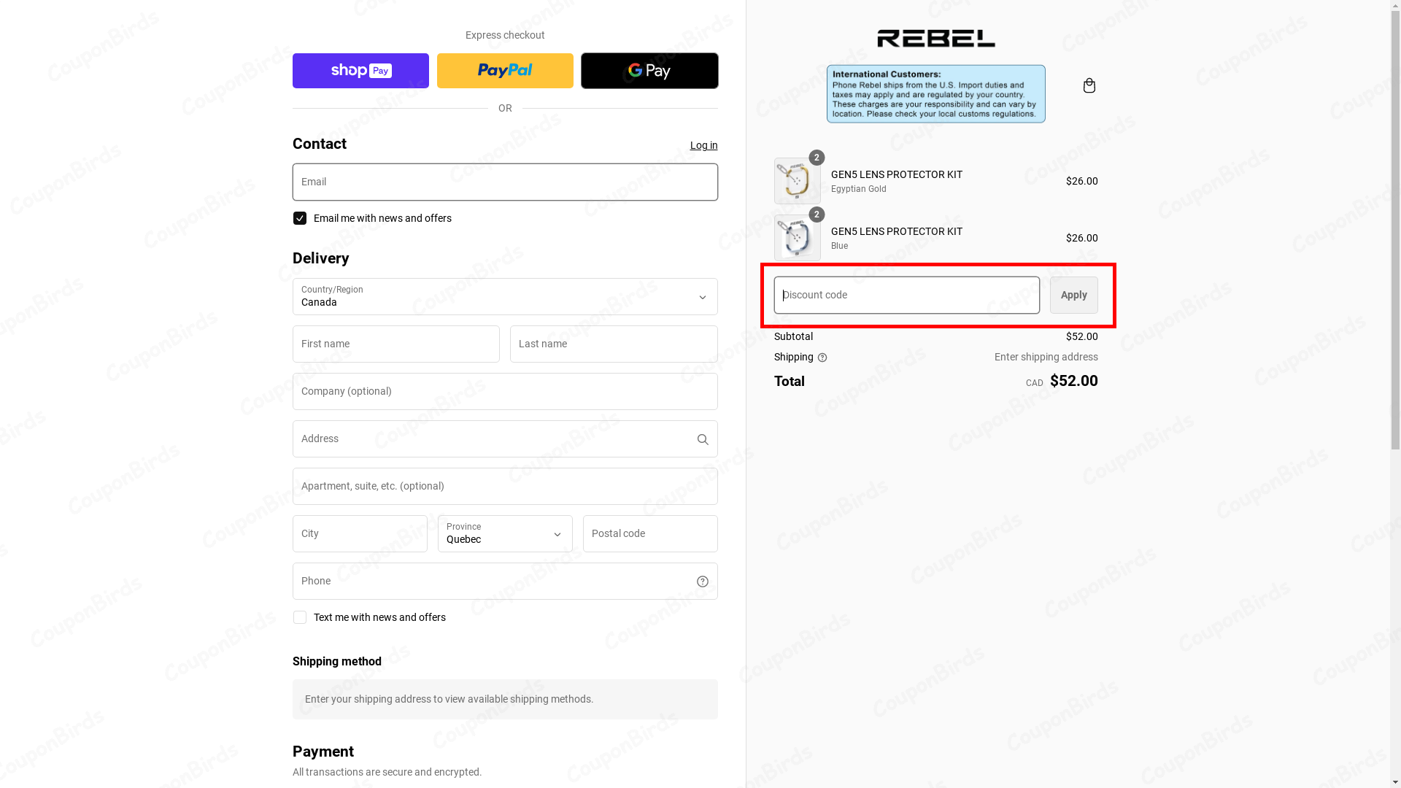Click the Egyptian Gold lens kit thumbnail

797,180
